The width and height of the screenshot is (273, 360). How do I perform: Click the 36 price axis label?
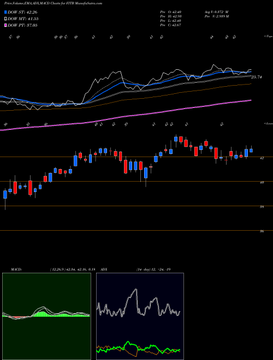(262, 231)
